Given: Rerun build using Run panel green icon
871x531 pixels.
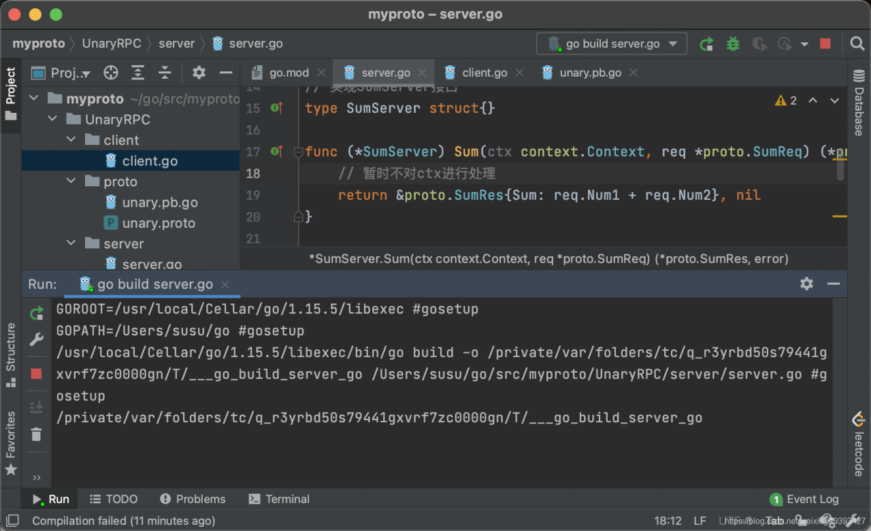Looking at the screenshot, I should pyautogui.click(x=37, y=313).
